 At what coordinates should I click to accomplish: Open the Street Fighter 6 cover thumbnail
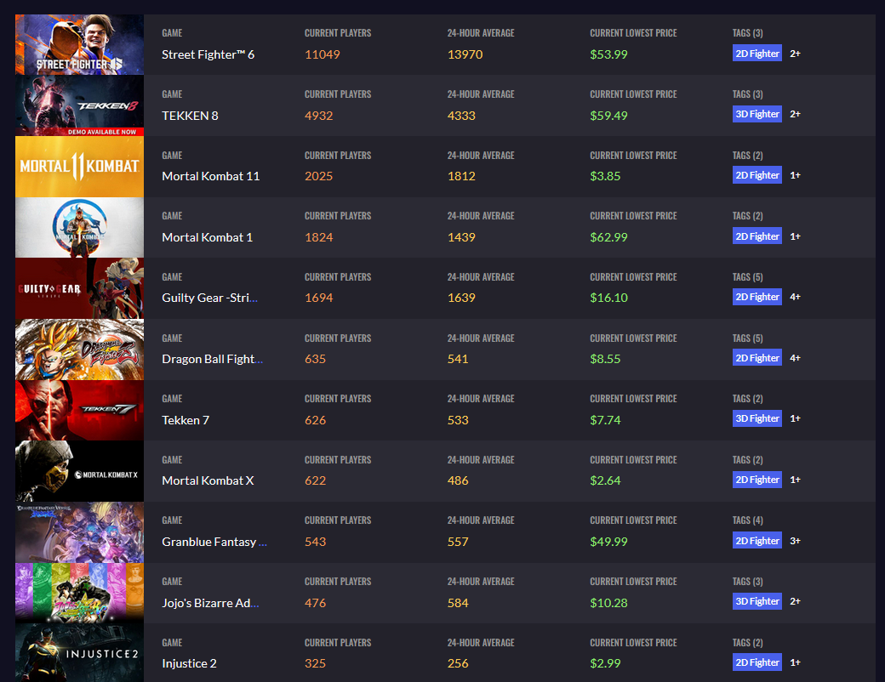point(80,44)
